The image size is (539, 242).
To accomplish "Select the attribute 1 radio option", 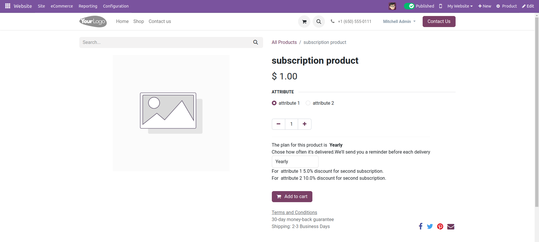I will pyautogui.click(x=274, y=103).
